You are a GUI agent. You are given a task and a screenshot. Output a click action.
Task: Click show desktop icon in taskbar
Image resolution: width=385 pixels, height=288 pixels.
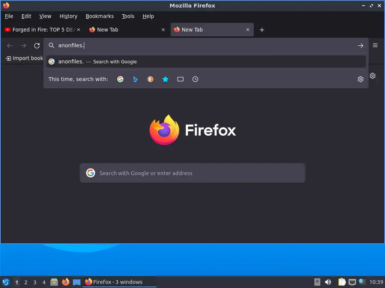click(x=77, y=282)
